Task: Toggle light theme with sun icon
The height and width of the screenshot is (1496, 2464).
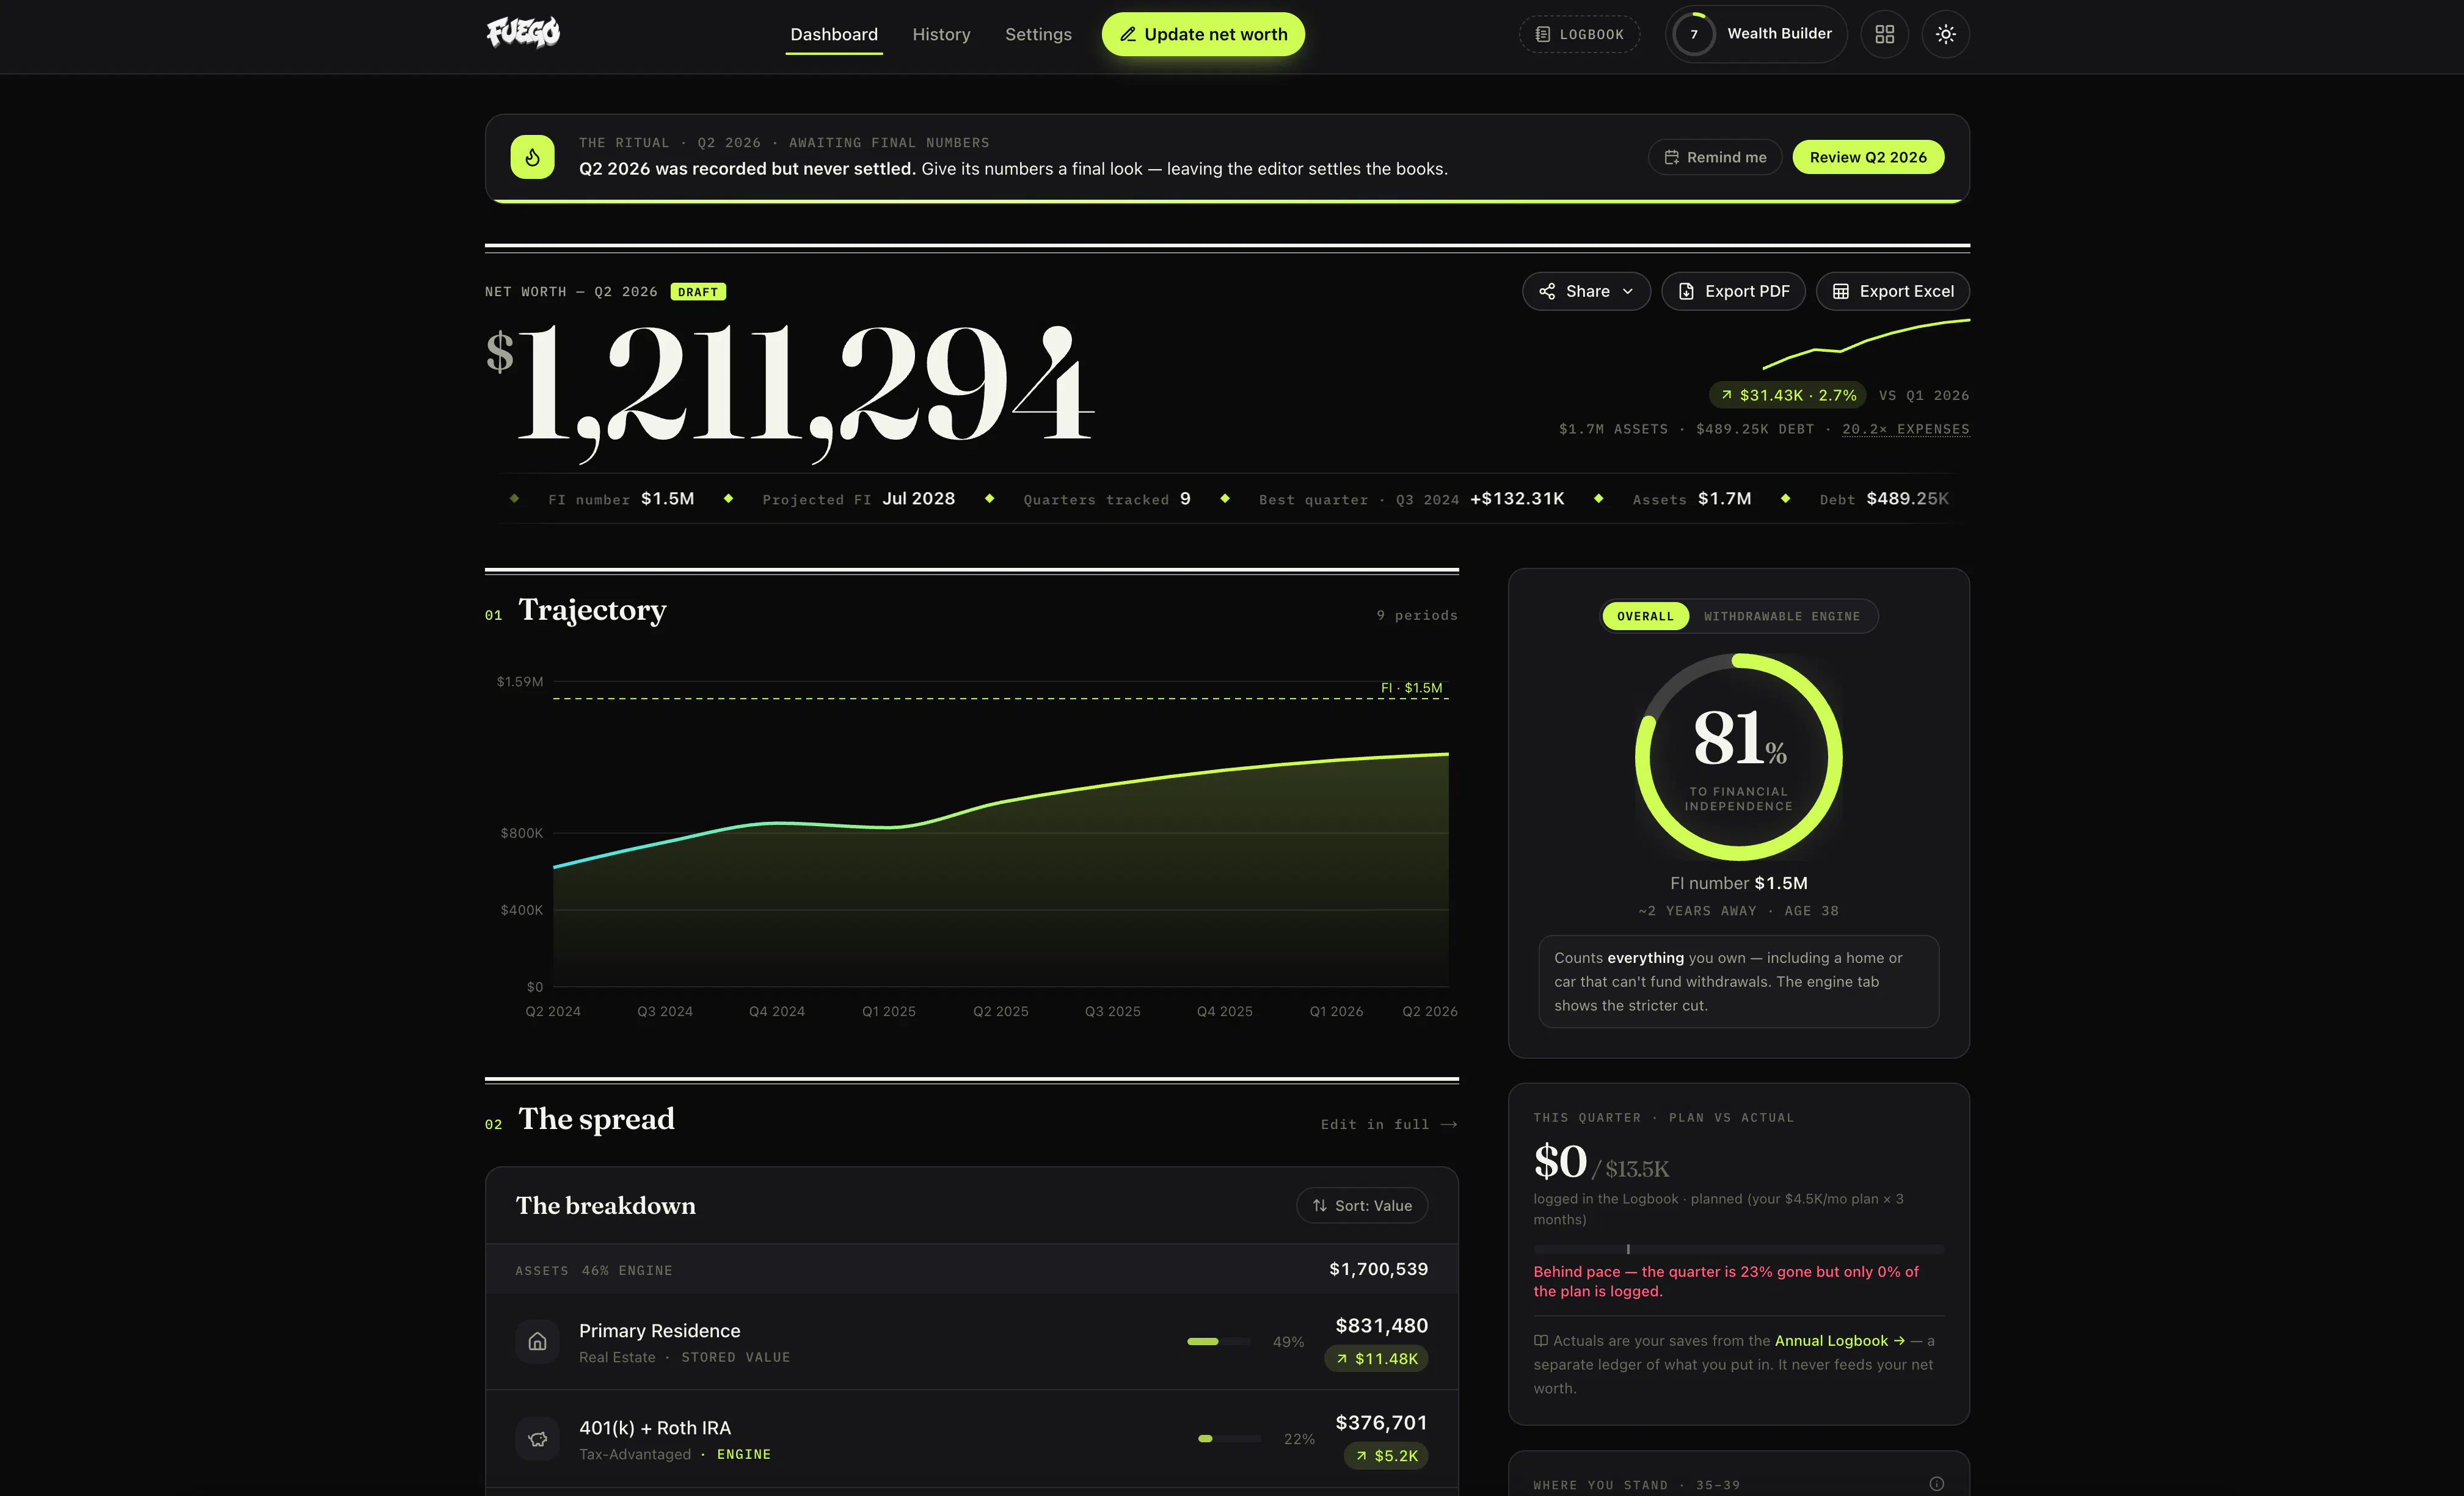Action: [x=1945, y=34]
